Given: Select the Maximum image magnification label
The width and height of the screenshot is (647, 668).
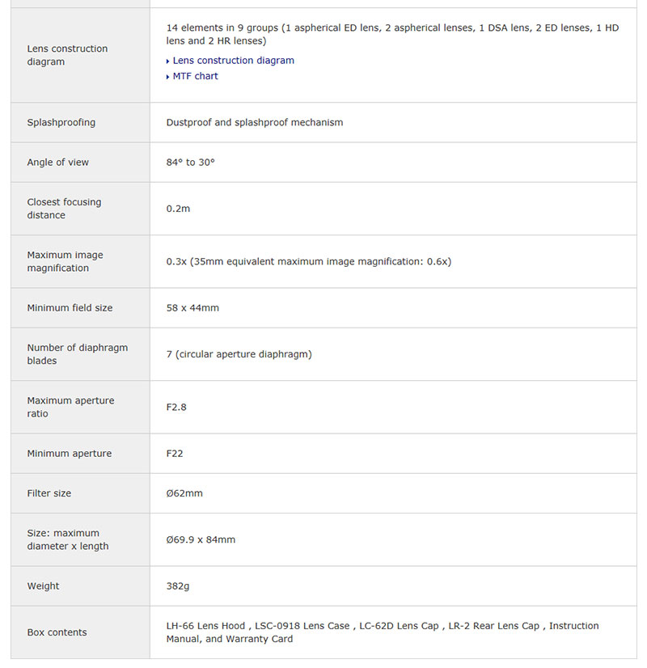Looking at the screenshot, I should coord(66,261).
